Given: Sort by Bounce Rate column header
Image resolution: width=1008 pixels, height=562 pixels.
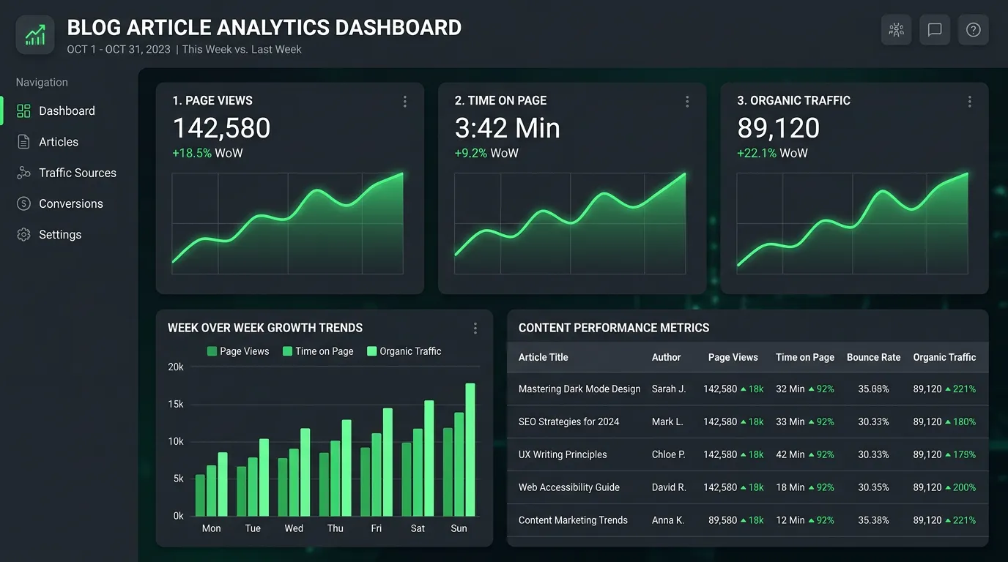Looking at the screenshot, I should (874, 357).
